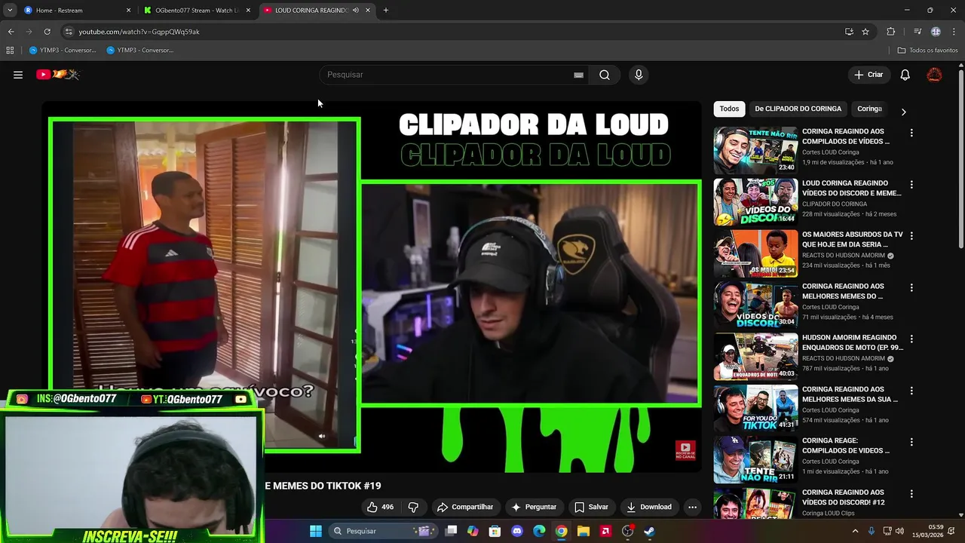Viewport: 965px width, 543px height.
Task: Click the address bar URL
Action: coord(139,32)
